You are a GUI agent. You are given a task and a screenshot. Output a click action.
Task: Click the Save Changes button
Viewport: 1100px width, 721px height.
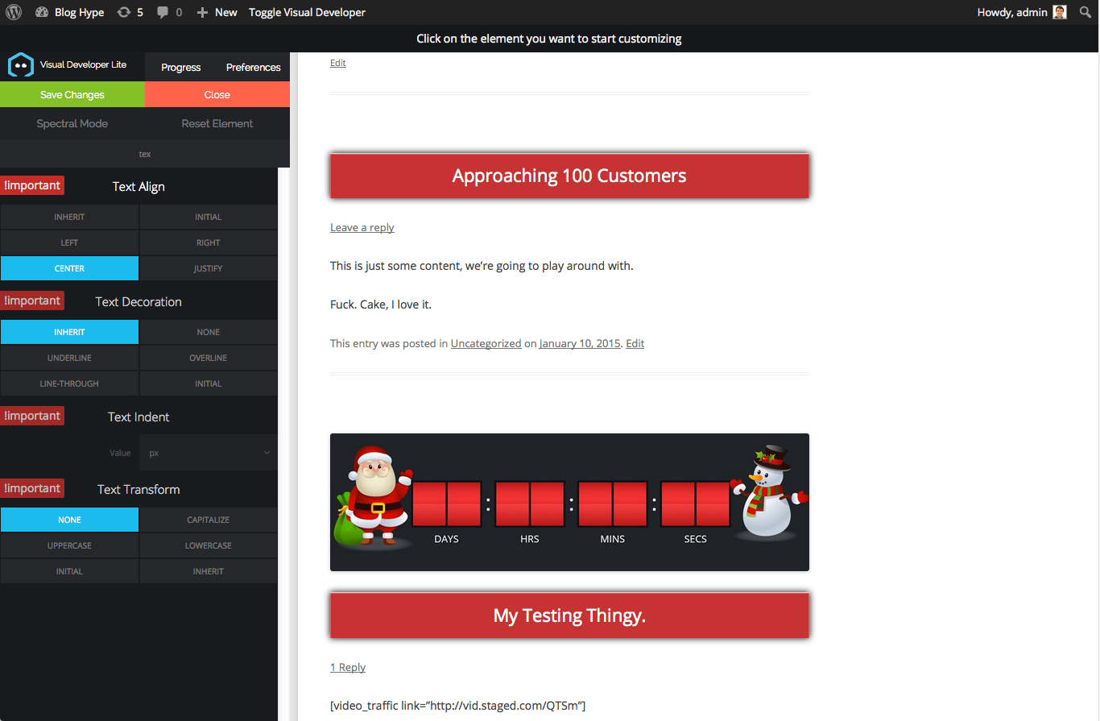coord(72,94)
